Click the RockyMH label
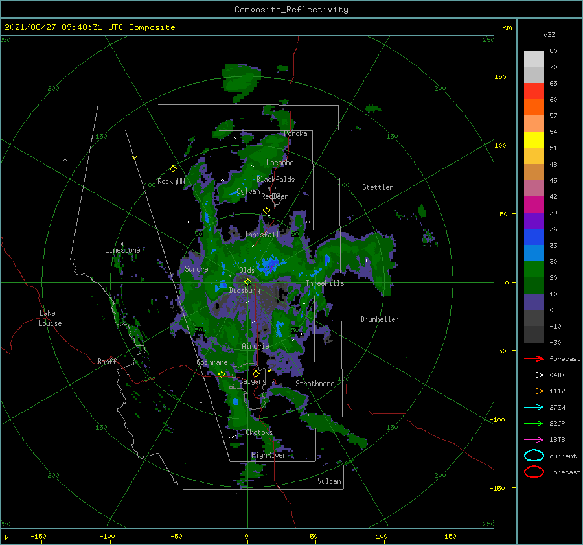This screenshot has height=545, width=583. (x=171, y=181)
